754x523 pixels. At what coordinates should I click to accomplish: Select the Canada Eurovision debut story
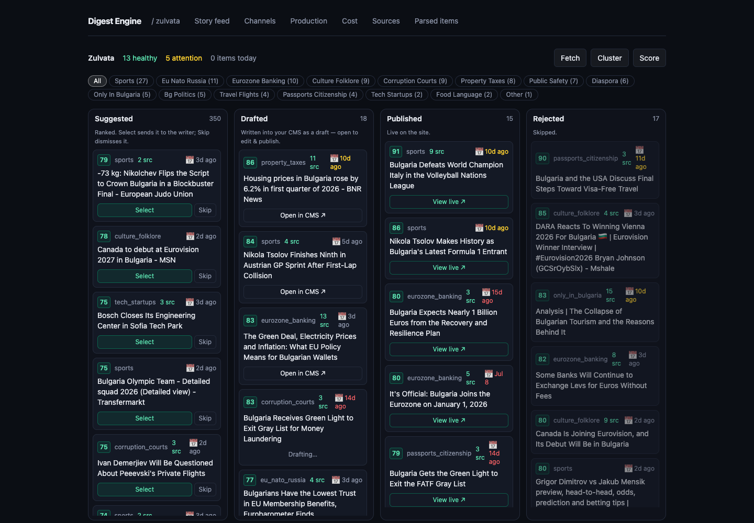point(145,276)
